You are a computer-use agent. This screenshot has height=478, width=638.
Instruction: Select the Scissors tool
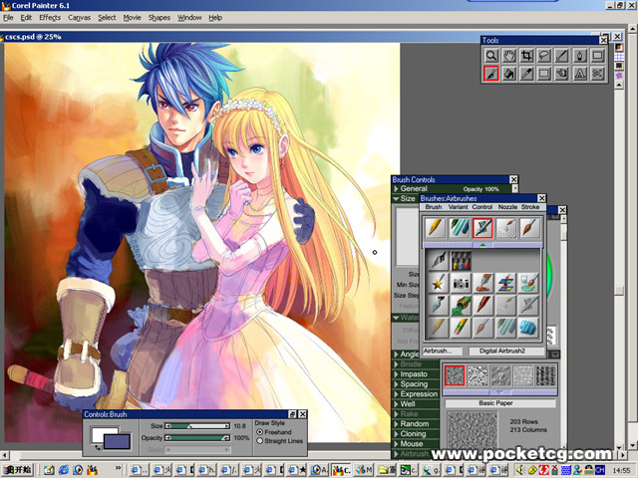tap(597, 74)
